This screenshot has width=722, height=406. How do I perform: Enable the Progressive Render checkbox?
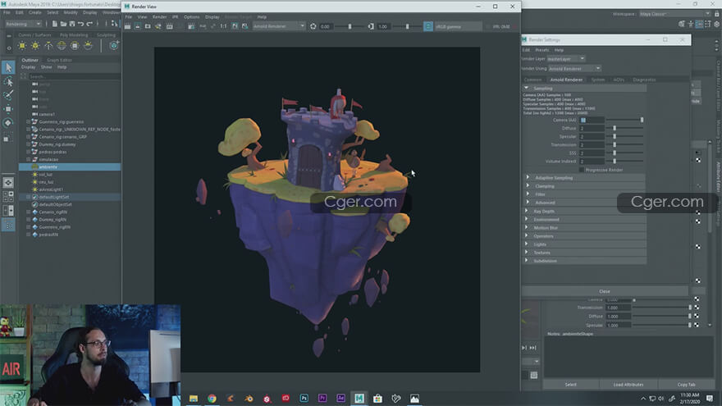pos(582,170)
